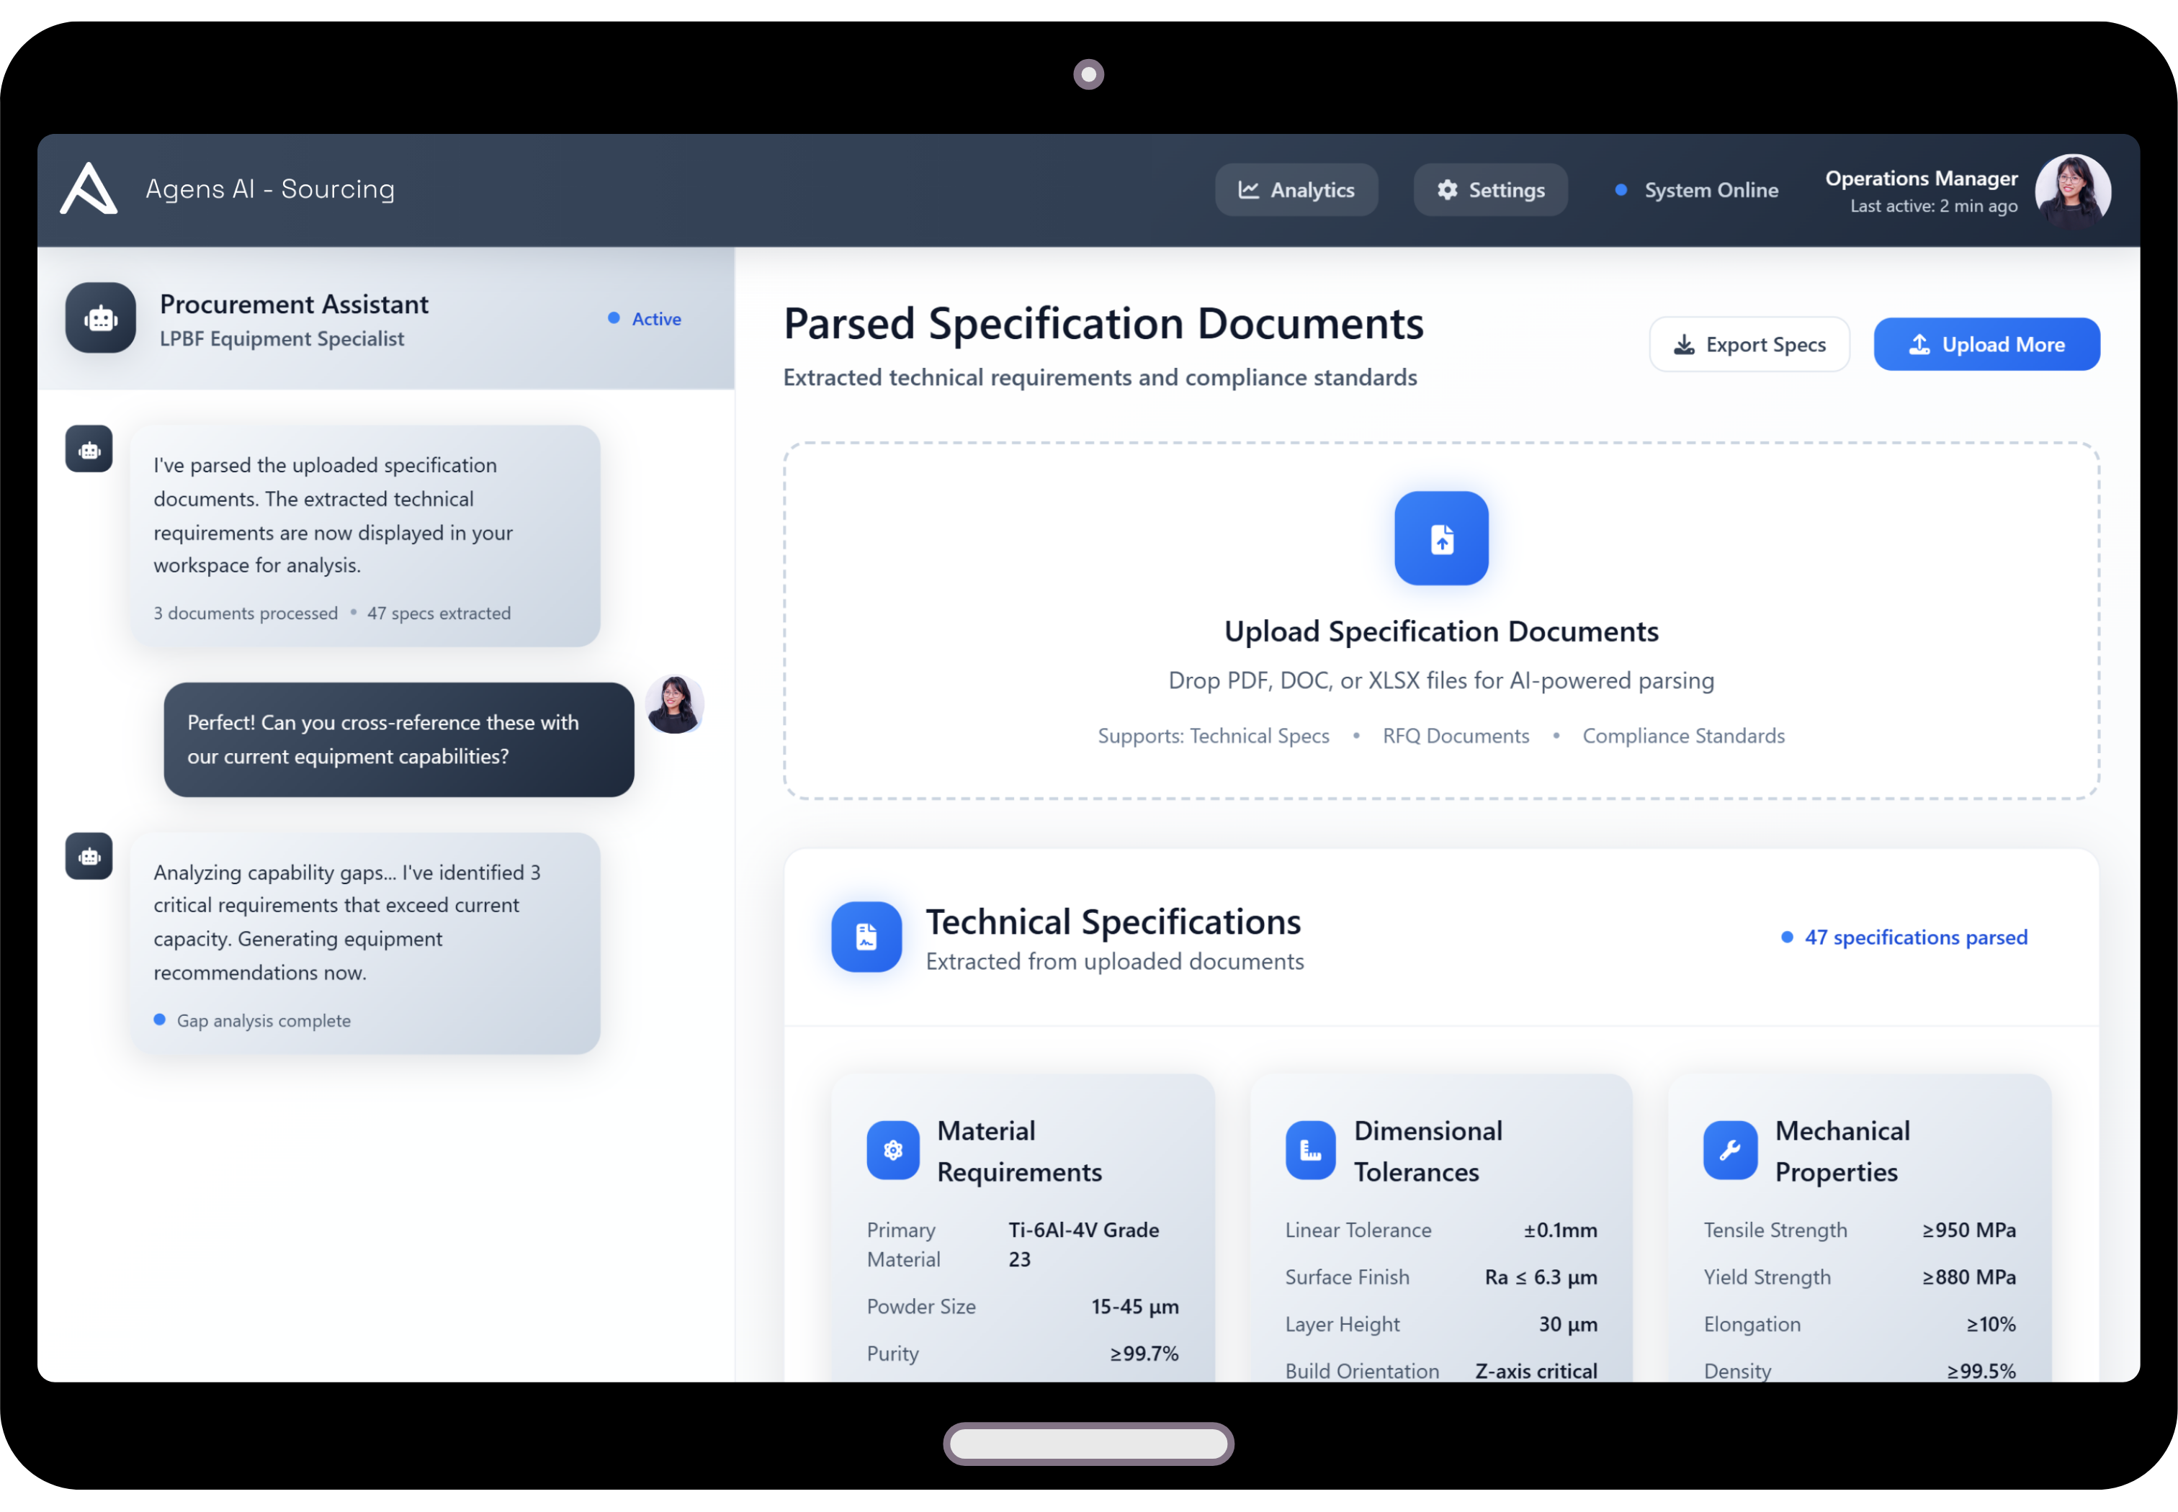This screenshot has height=1512, width=2178.
Task: Click the Procurement Assistant robot icon
Action: tap(100, 318)
